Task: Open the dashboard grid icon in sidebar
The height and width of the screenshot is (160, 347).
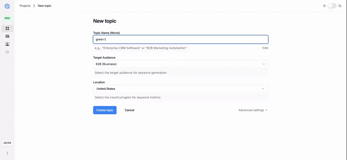Action: click(7, 28)
